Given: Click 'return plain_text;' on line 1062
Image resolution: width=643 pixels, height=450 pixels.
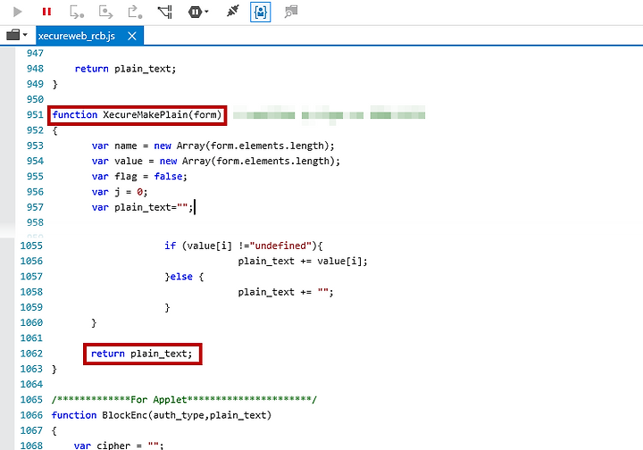Looking at the screenshot, I should 141,354.
